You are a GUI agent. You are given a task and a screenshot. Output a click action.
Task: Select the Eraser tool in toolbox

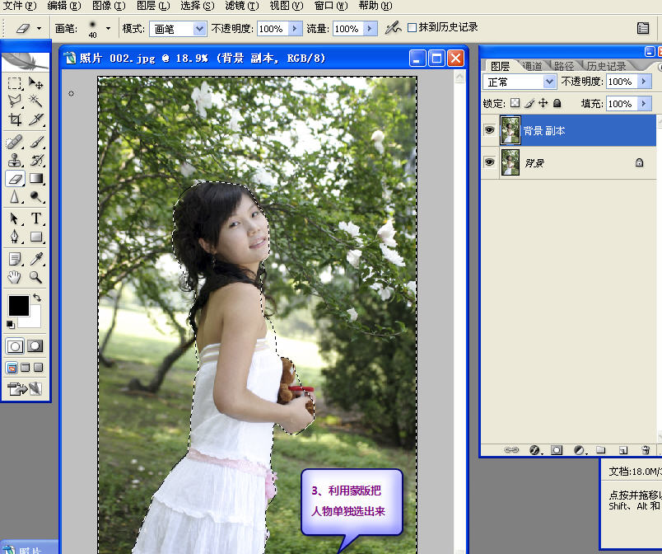coord(15,179)
